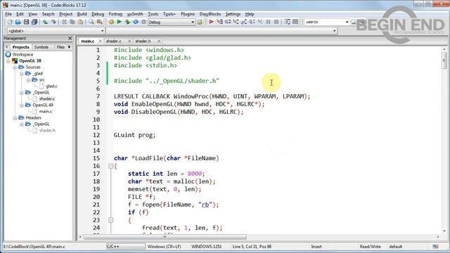Close the main.c editor tab
Screen dimensions: 450x253
click(x=100, y=41)
